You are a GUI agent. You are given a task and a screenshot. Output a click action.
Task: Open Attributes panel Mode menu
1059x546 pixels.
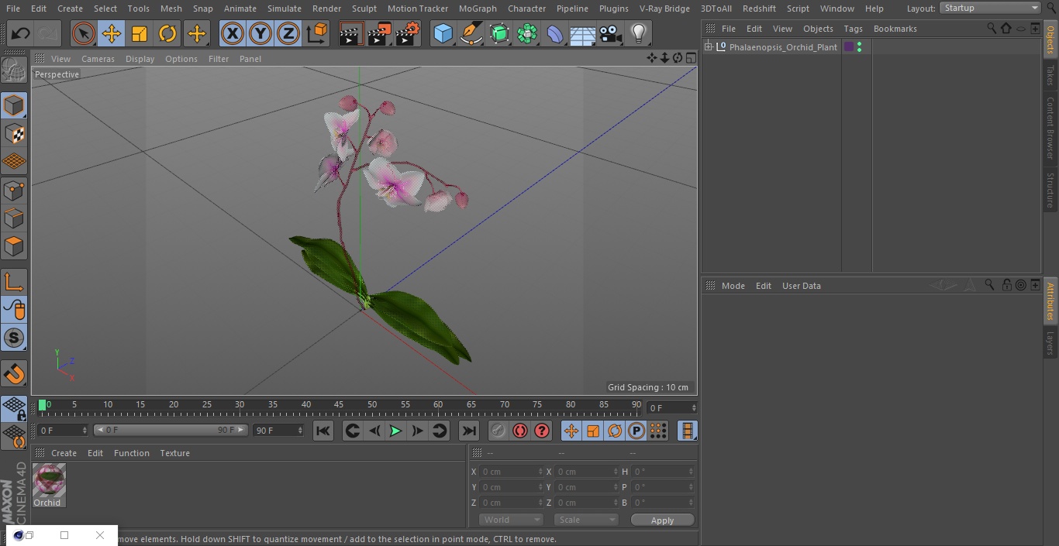point(733,286)
